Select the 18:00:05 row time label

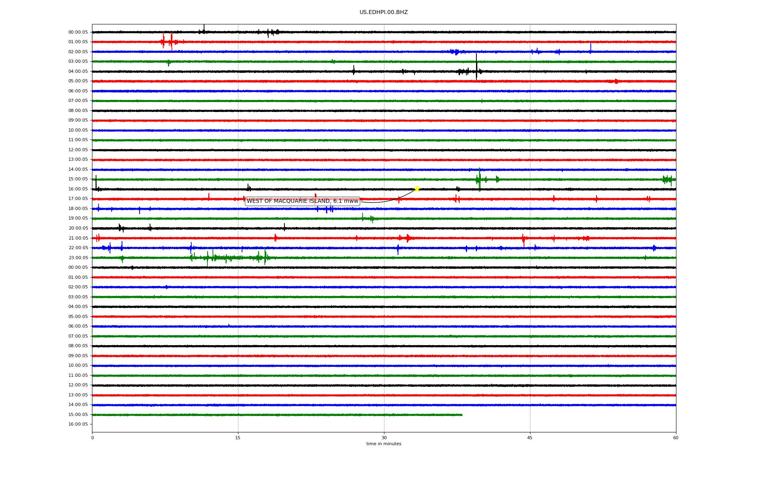[78, 209]
